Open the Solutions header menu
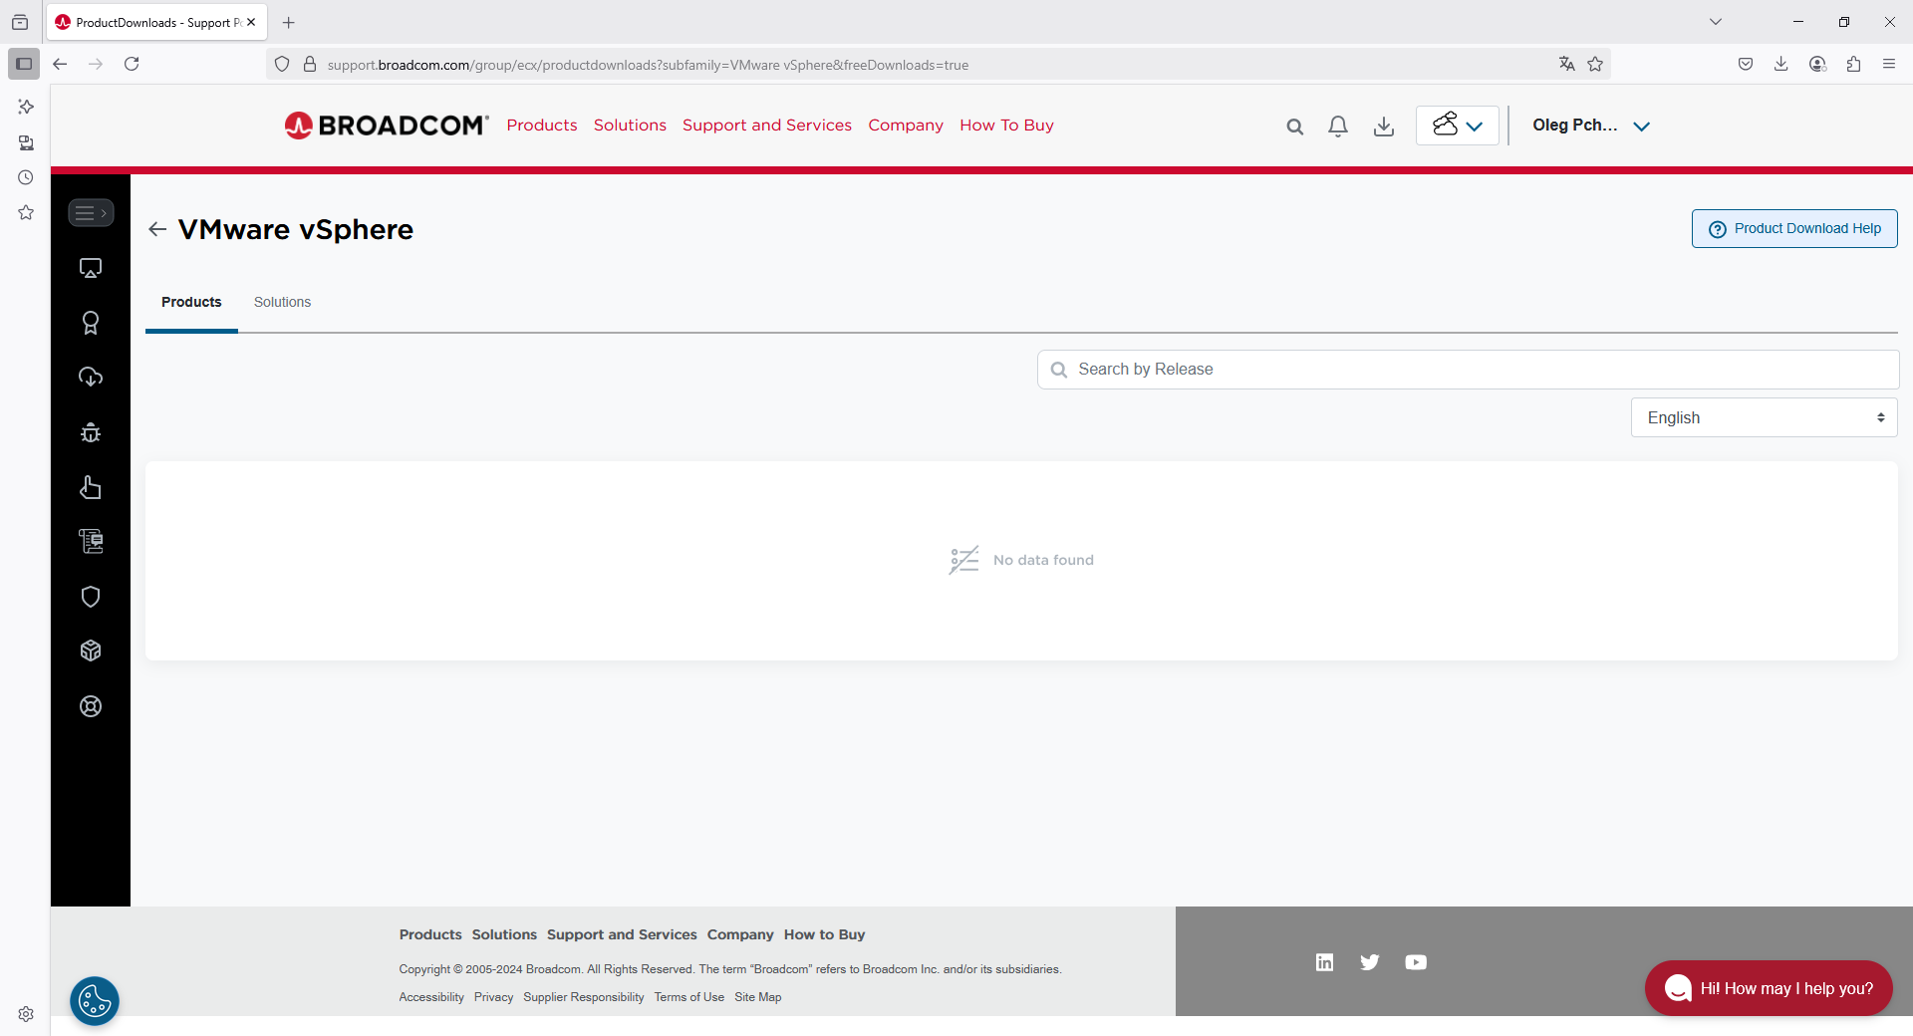Image resolution: width=1913 pixels, height=1036 pixels. (630, 125)
